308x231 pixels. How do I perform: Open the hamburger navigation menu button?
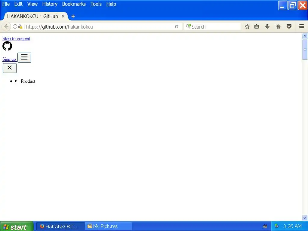24,57
